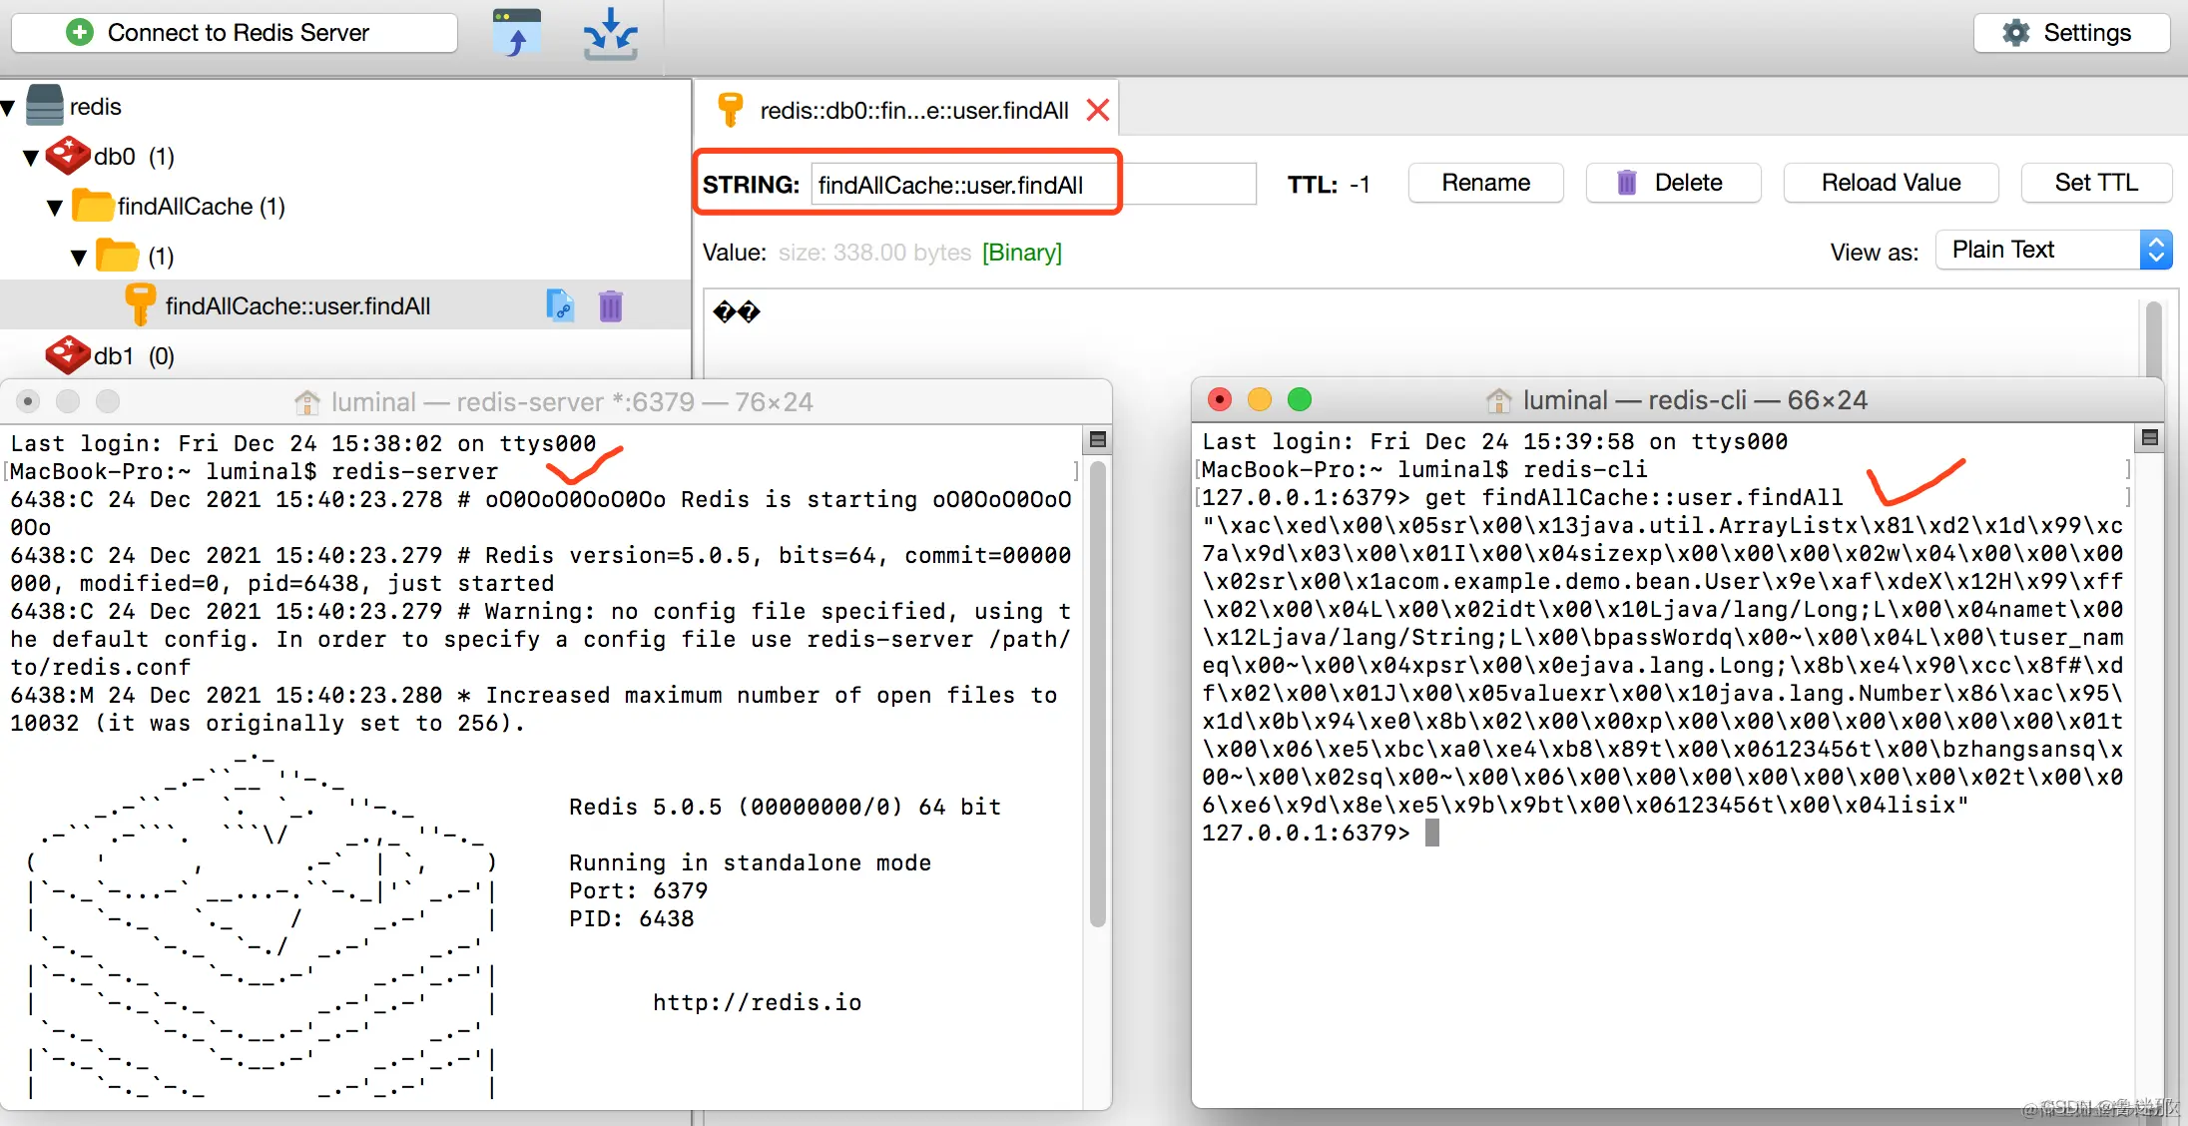Viewport: 2188px width, 1126px height.
Task: Click Set TTL button
Action: click(x=2096, y=183)
